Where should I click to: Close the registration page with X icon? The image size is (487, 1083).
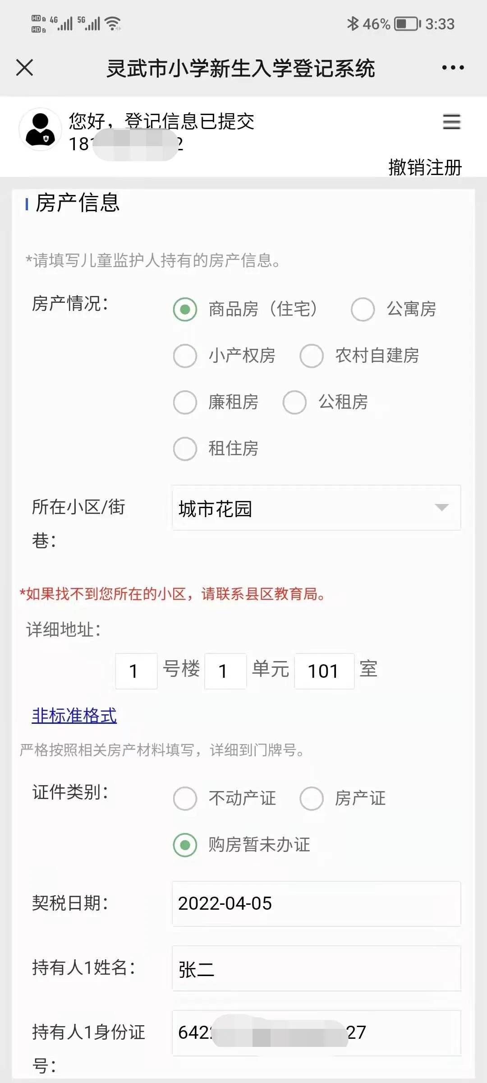24,68
